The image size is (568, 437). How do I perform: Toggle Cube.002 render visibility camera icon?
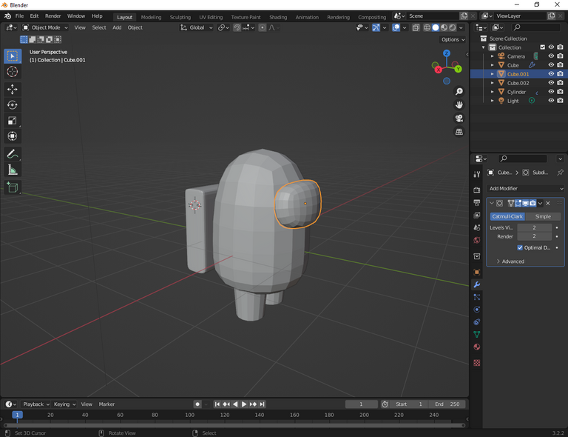tap(560, 83)
